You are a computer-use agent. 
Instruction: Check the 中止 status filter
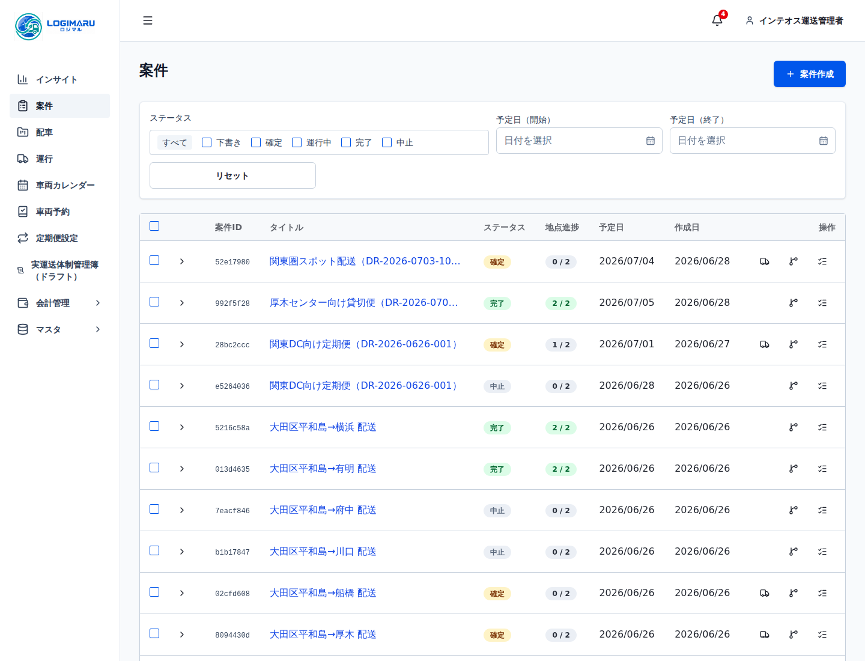[x=387, y=142]
